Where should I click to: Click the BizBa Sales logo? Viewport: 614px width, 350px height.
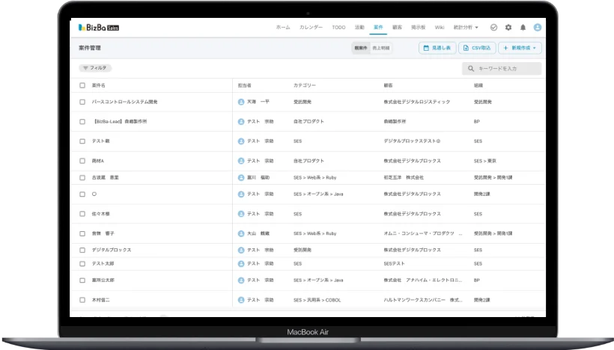click(99, 28)
